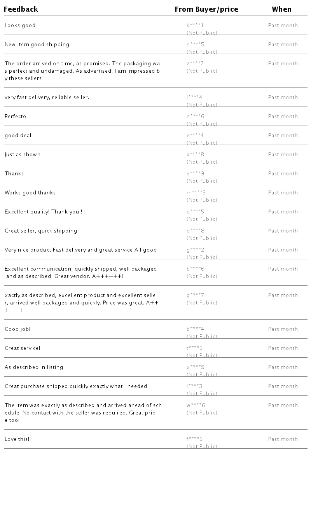The width and height of the screenshot is (311, 521).
Task: Open buyer z****7 profile
Action: coord(195,64)
